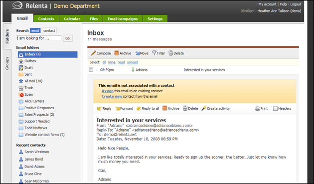Image resolution: width=314 pixels, height=184 pixels.
Task: Open the Sales Prospects (2) folder
Action: (39, 115)
